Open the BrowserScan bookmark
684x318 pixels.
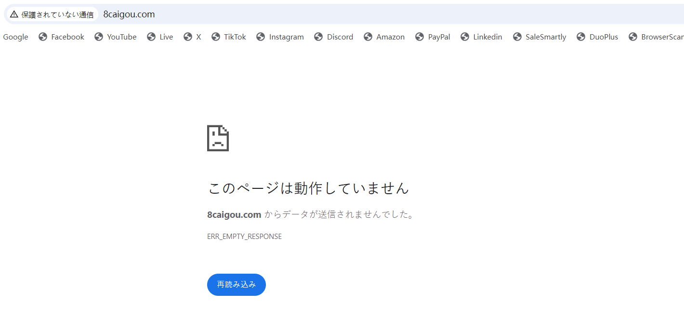point(656,37)
